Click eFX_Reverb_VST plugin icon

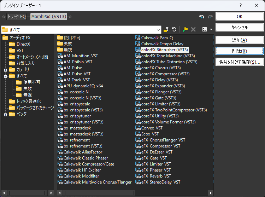138,176
